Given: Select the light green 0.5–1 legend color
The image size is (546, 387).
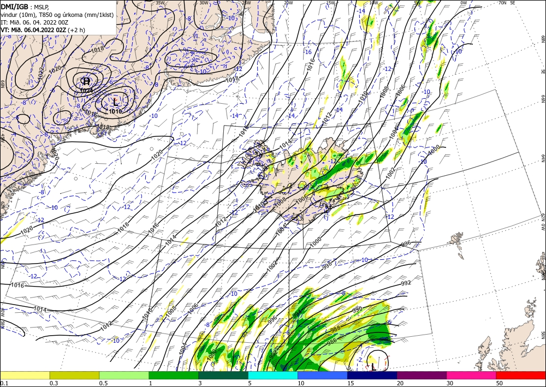Looking at the screenshot, I should click(x=124, y=375).
